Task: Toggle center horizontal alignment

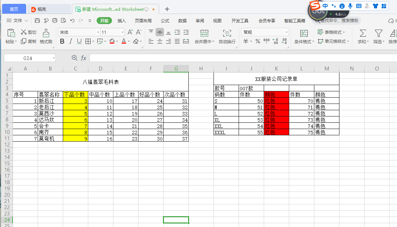Action: tap(159, 41)
